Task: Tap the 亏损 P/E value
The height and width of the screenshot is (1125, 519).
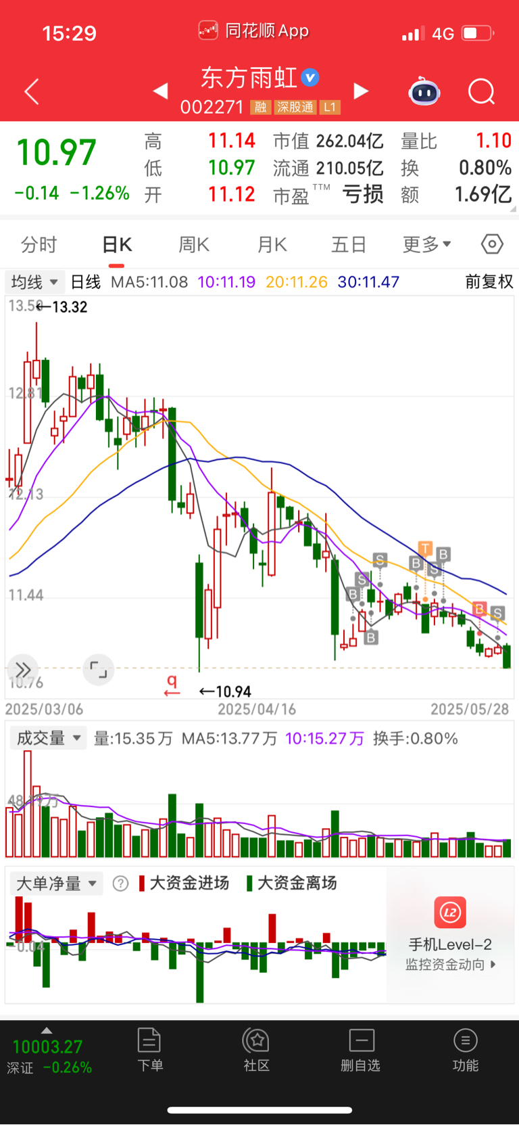Action: pos(364,195)
